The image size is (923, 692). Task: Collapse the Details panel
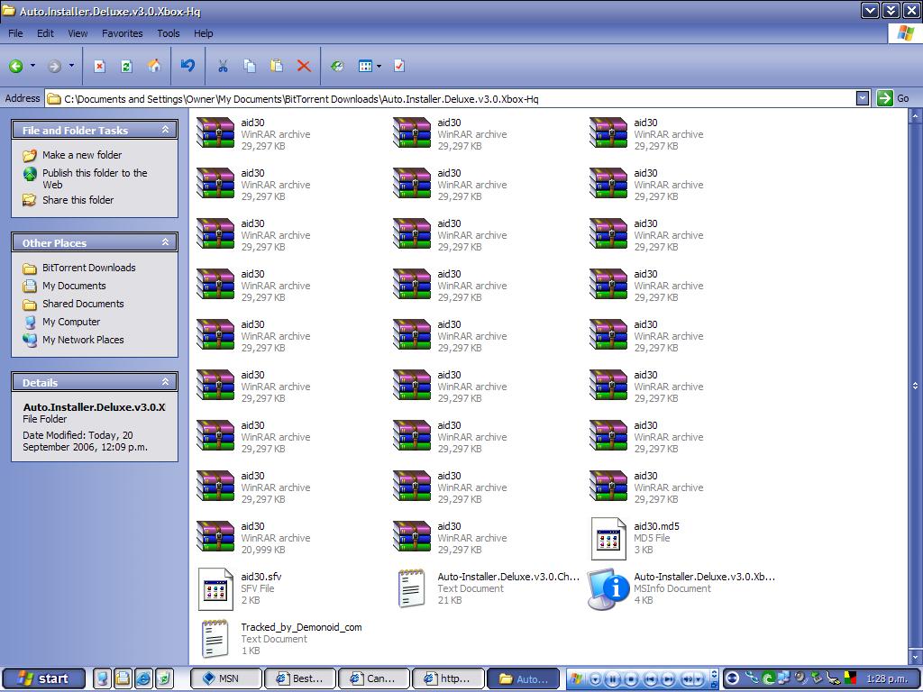pos(166,382)
